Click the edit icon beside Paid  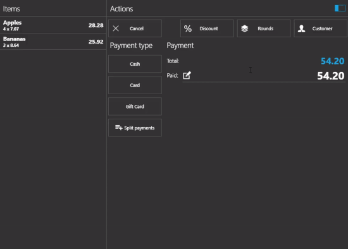187,75
